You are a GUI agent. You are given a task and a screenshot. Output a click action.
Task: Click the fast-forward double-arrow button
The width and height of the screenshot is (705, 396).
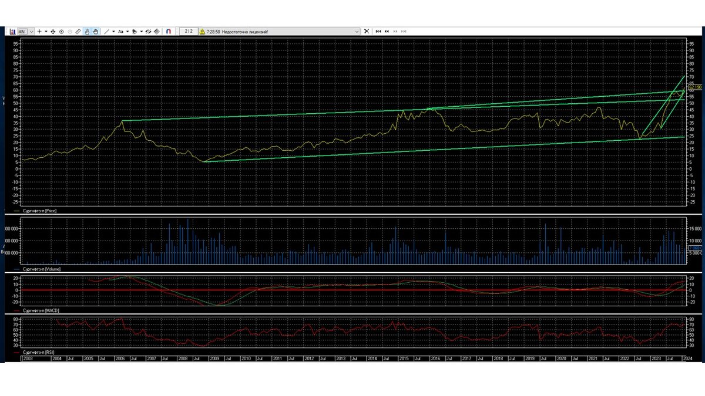[395, 32]
